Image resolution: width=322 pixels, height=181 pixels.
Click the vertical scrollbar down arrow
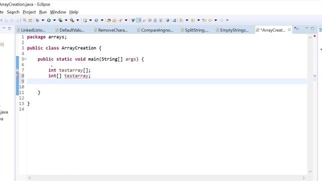(310, 171)
